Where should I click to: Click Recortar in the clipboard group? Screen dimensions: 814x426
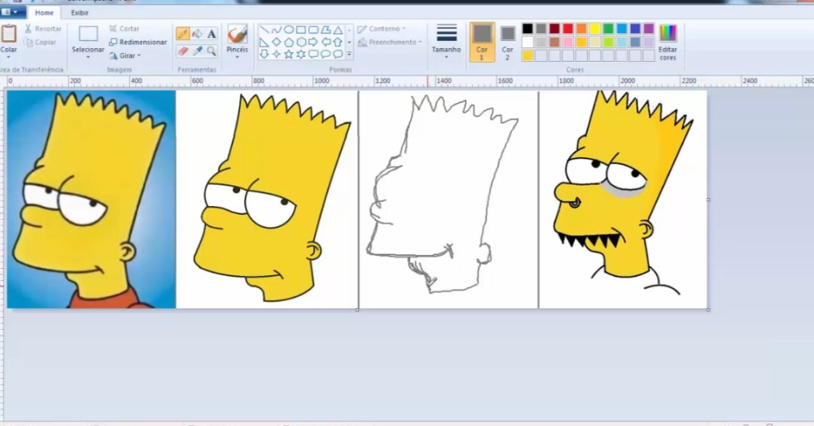(43, 29)
